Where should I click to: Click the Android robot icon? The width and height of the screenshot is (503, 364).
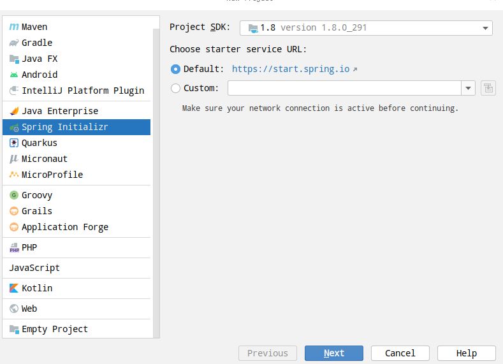click(14, 75)
